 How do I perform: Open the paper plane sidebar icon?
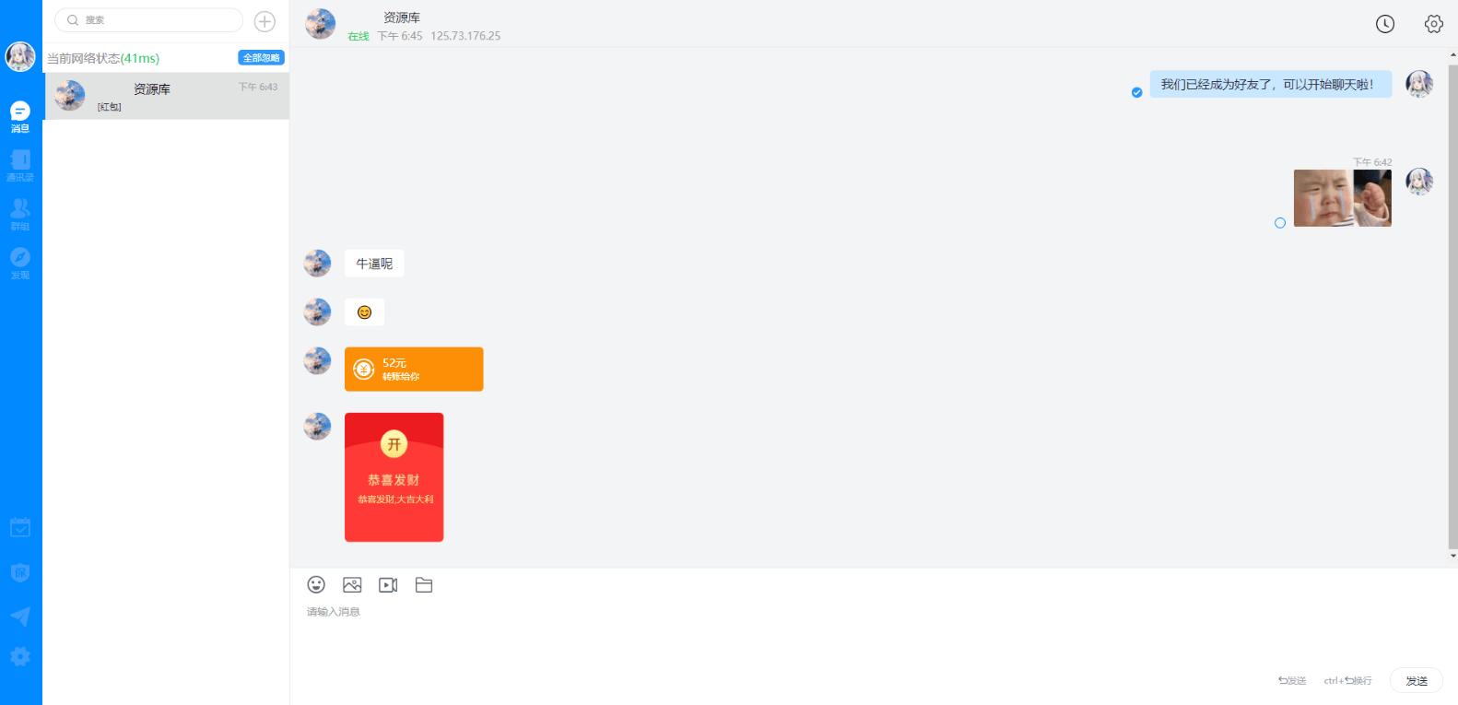tap(20, 616)
